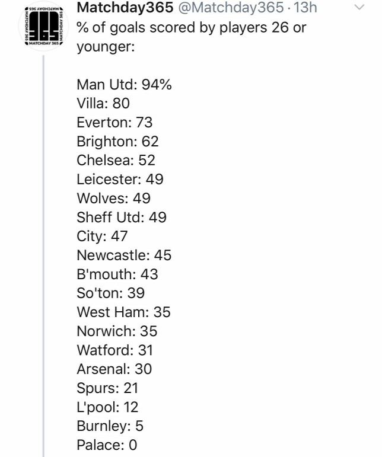
Task: Click the 'Sheff Utd: 49' line
Action: coord(122,218)
